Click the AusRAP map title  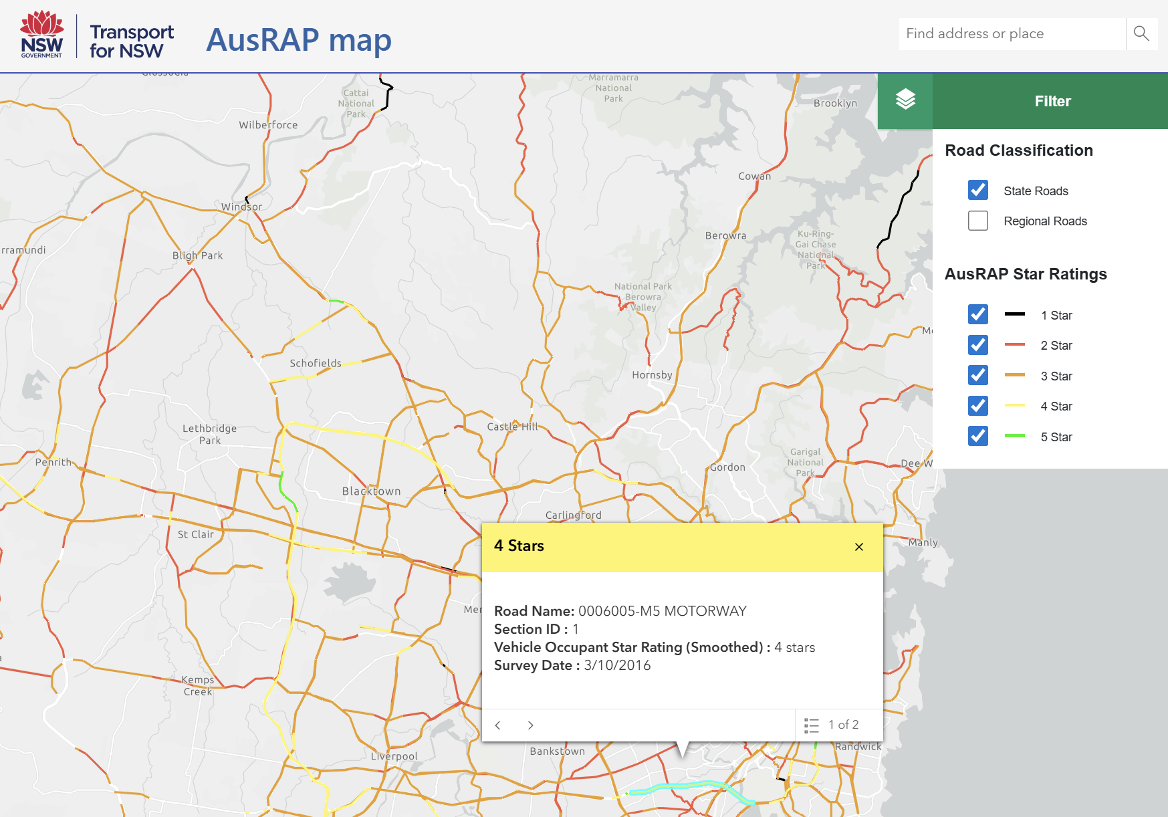click(x=298, y=40)
